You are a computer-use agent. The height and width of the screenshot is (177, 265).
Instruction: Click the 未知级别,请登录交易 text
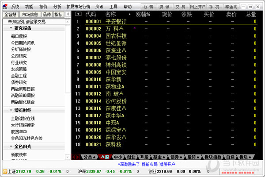pyautogui.click(x=26, y=22)
